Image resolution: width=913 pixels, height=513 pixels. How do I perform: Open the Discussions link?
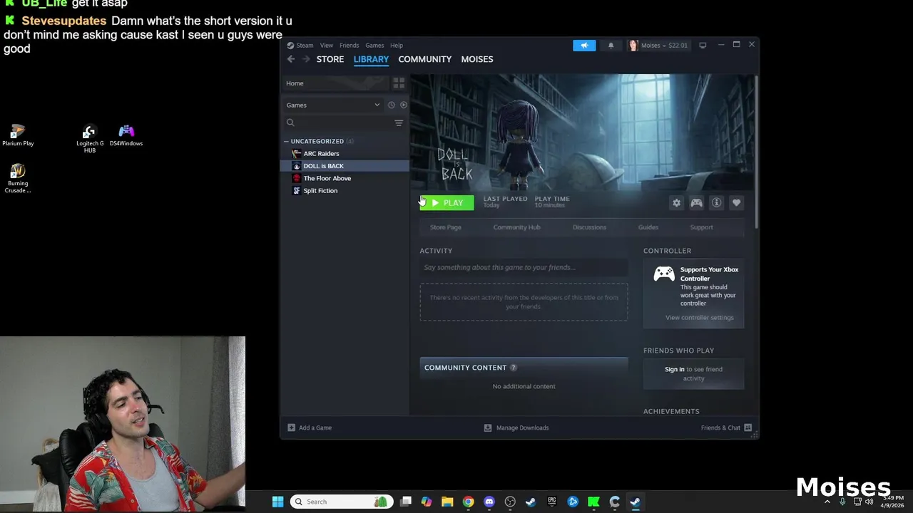click(x=589, y=227)
